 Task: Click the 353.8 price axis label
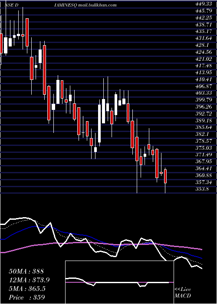pos(203,189)
